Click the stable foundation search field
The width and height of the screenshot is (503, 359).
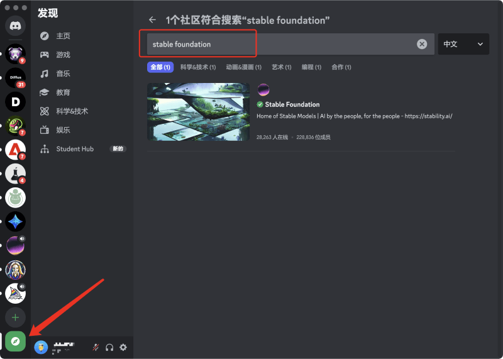pyautogui.click(x=290, y=44)
